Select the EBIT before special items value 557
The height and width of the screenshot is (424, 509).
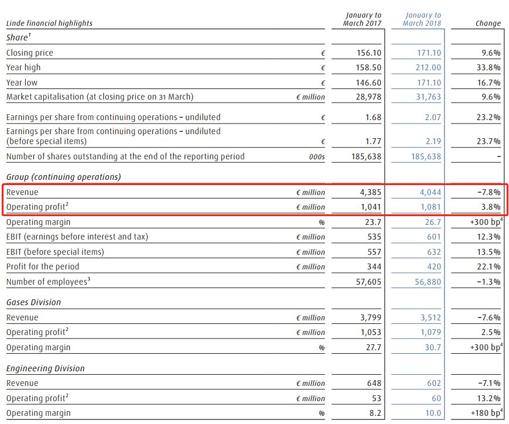pyautogui.click(x=374, y=252)
